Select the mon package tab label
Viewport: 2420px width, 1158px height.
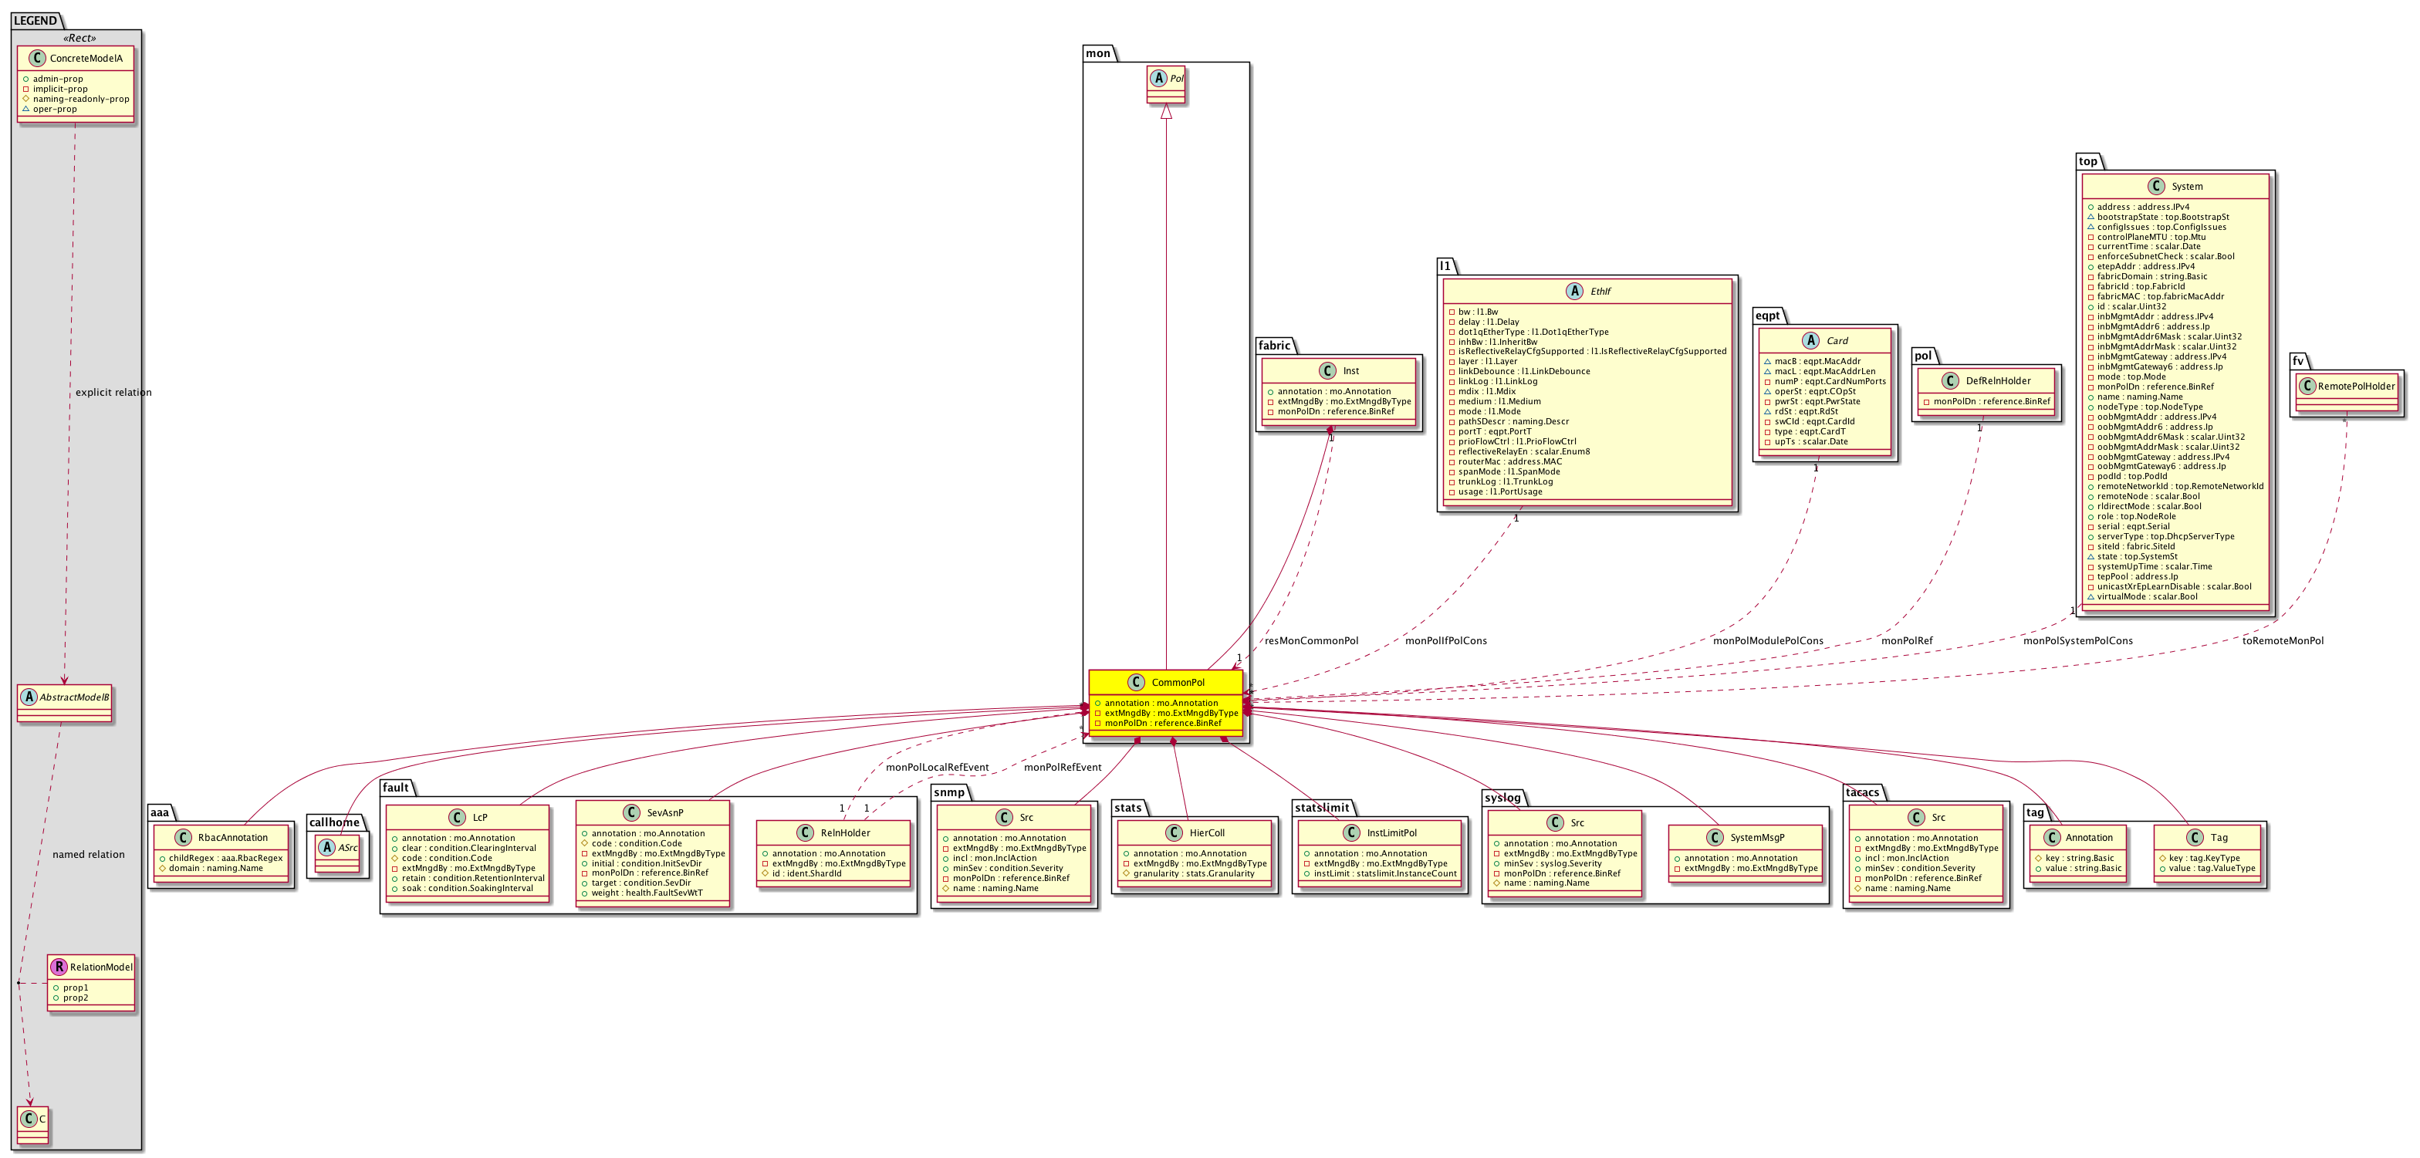[1098, 53]
